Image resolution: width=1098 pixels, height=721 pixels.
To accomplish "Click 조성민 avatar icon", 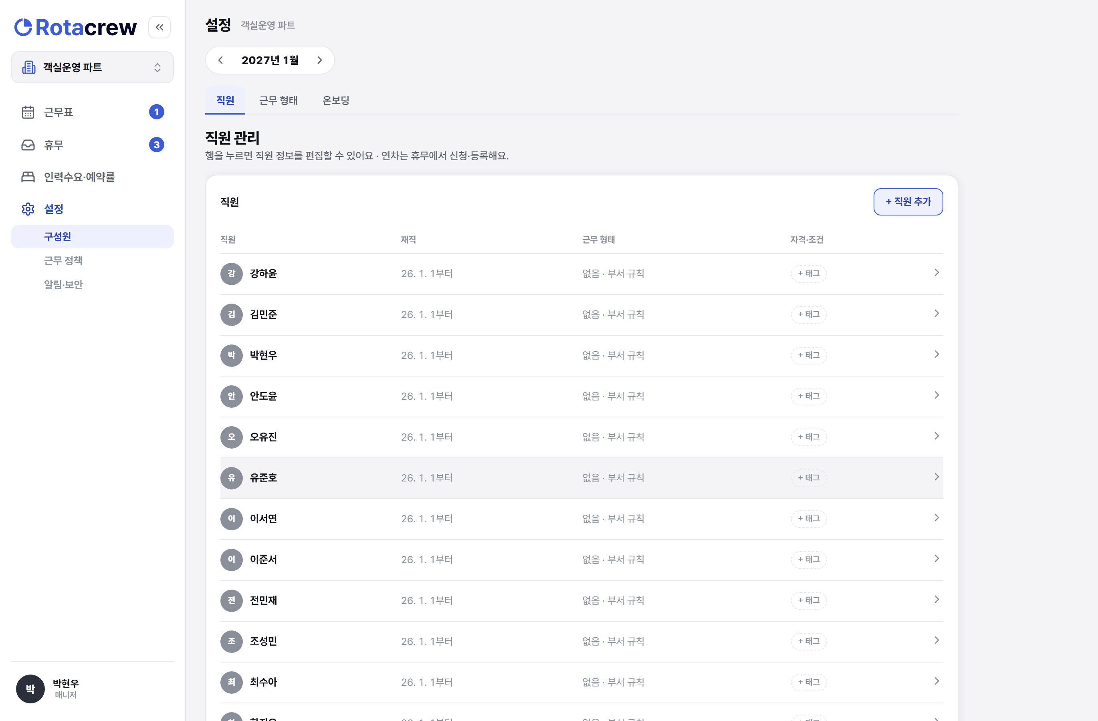I will coord(232,641).
